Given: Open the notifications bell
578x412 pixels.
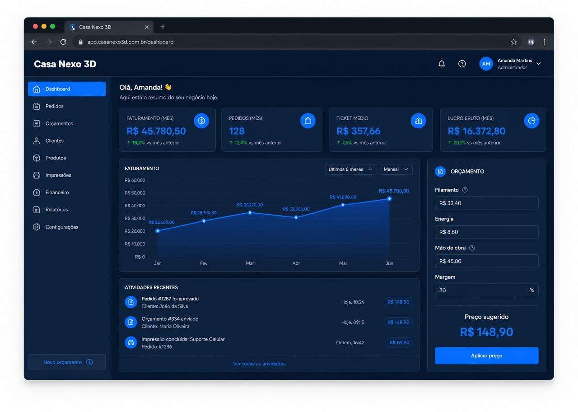Looking at the screenshot, I should click(x=442, y=64).
